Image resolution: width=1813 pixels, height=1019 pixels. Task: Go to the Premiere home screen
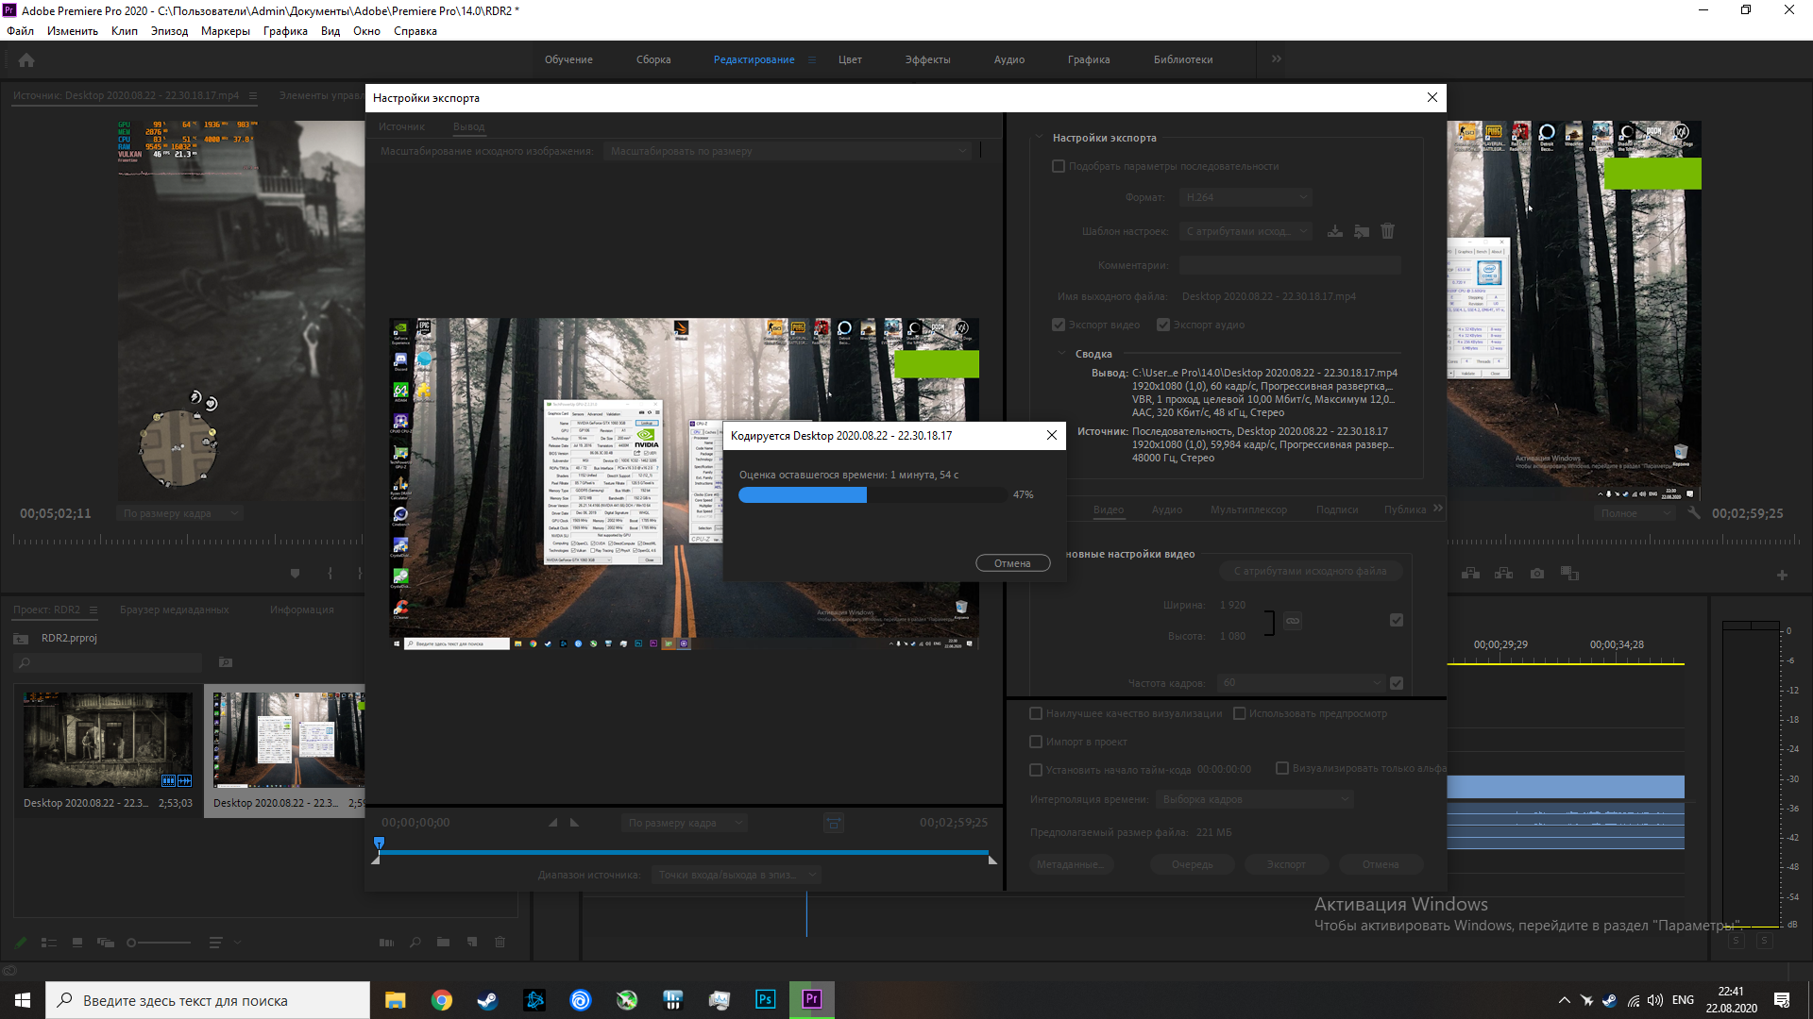(26, 59)
